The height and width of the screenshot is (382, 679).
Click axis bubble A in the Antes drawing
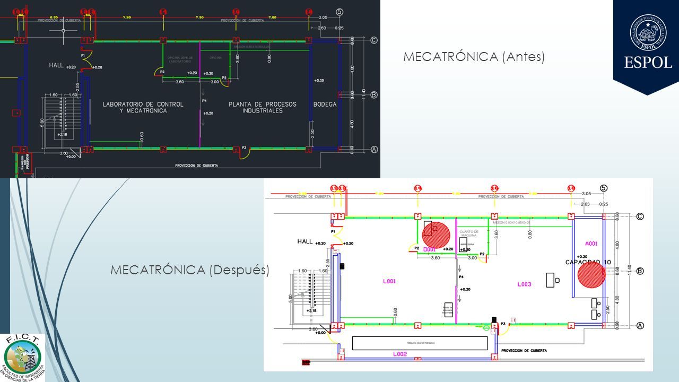point(373,150)
